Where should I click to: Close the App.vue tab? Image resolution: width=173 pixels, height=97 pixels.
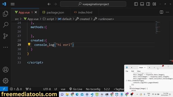pos(36,12)
